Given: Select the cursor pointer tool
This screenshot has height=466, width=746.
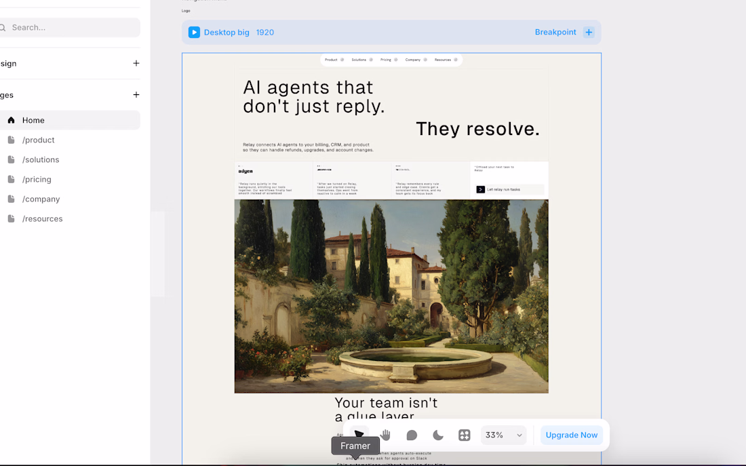Looking at the screenshot, I should click(x=359, y=435).
